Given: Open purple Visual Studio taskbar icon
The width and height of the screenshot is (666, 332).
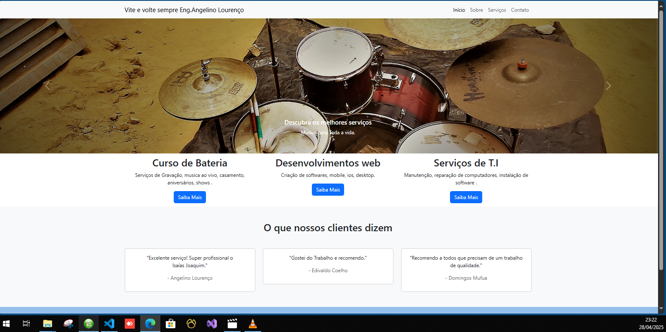Looking at the screenshot, I should click(212, 324).
